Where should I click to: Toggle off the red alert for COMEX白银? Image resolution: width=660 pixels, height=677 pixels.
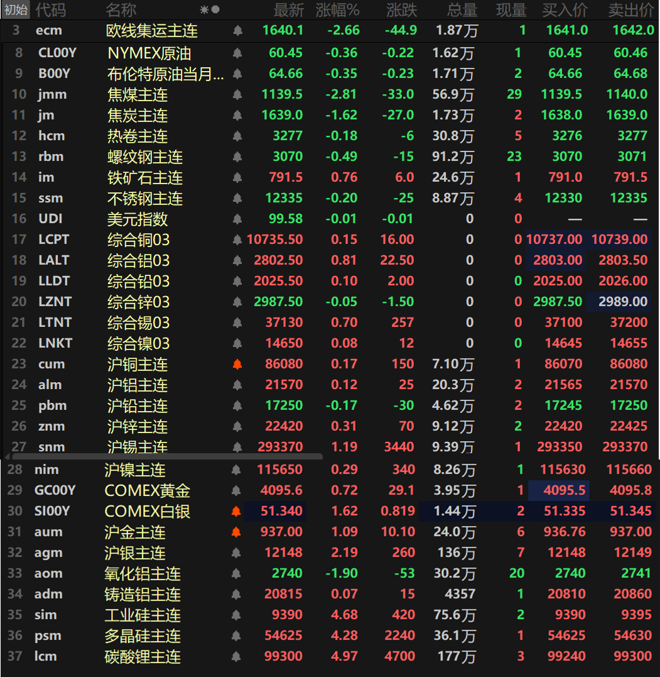(236, 511)
